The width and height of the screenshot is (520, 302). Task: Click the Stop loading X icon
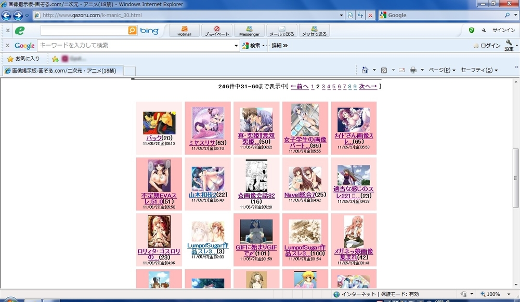370,15
